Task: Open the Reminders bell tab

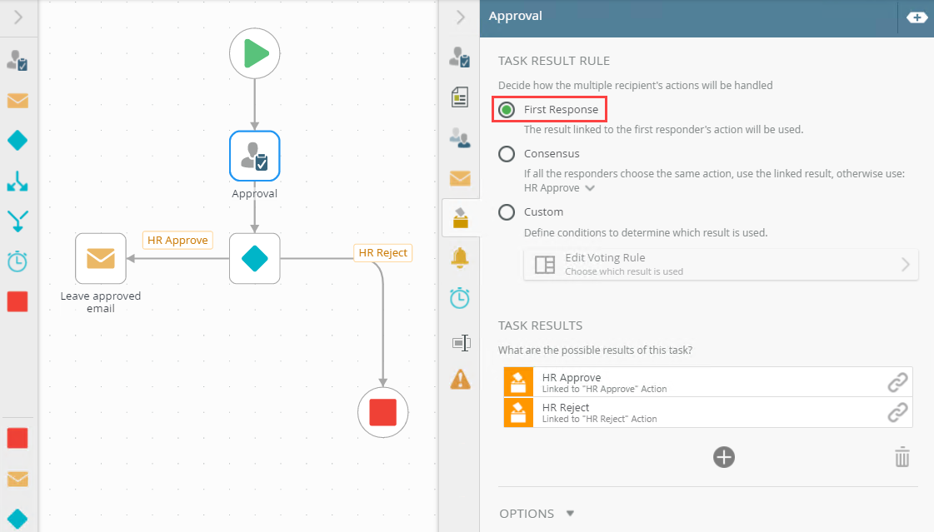Action: point(460,257)
